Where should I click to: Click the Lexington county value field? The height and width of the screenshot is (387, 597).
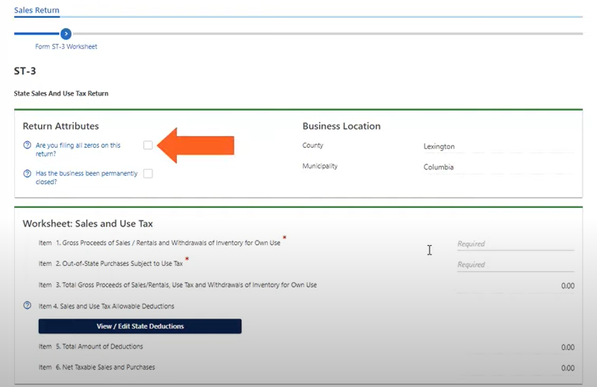pyautogui.click(x=499, y=146)
